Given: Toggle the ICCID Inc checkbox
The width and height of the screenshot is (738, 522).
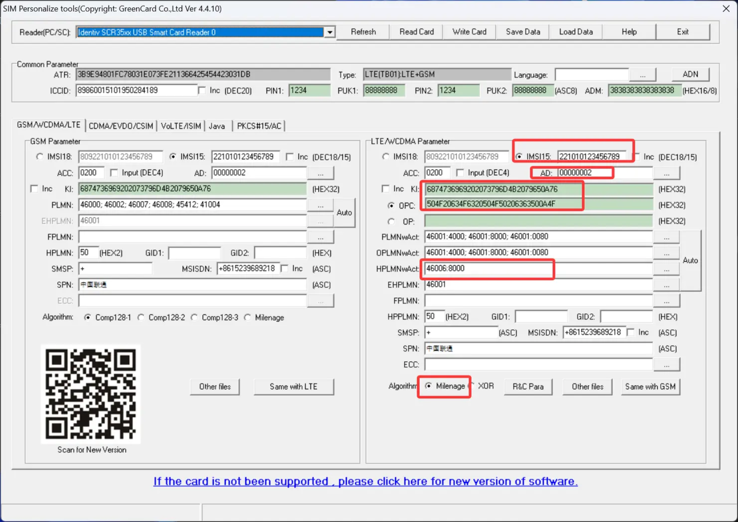Looking at the screenshot, I should (x=202, y=90).
